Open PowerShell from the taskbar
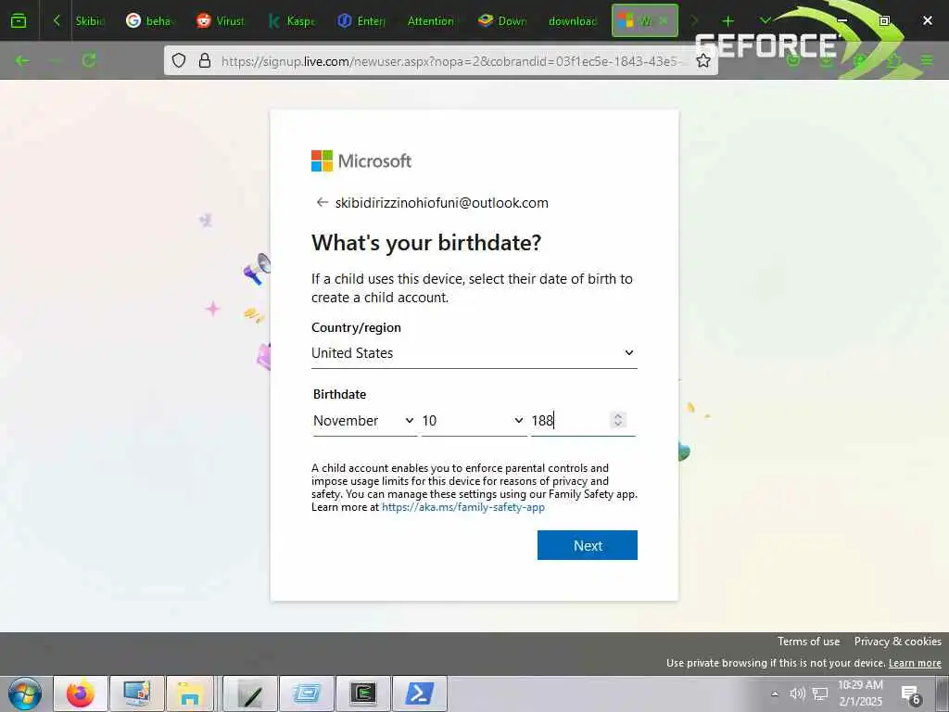 [420, 693]
